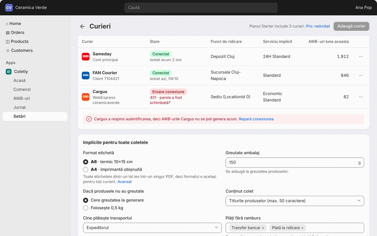Go back with the arrow beside Curieri
Image resolution: width=377 pixels, height=236 pixels.
coord(82,26)
